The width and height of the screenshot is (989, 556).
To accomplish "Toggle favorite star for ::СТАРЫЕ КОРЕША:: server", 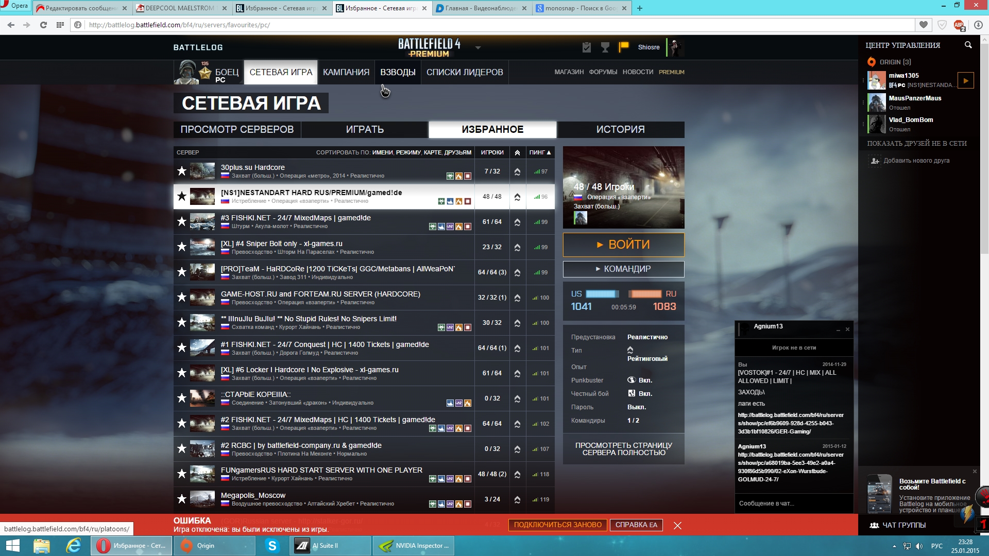I will [x=181, y=398].
